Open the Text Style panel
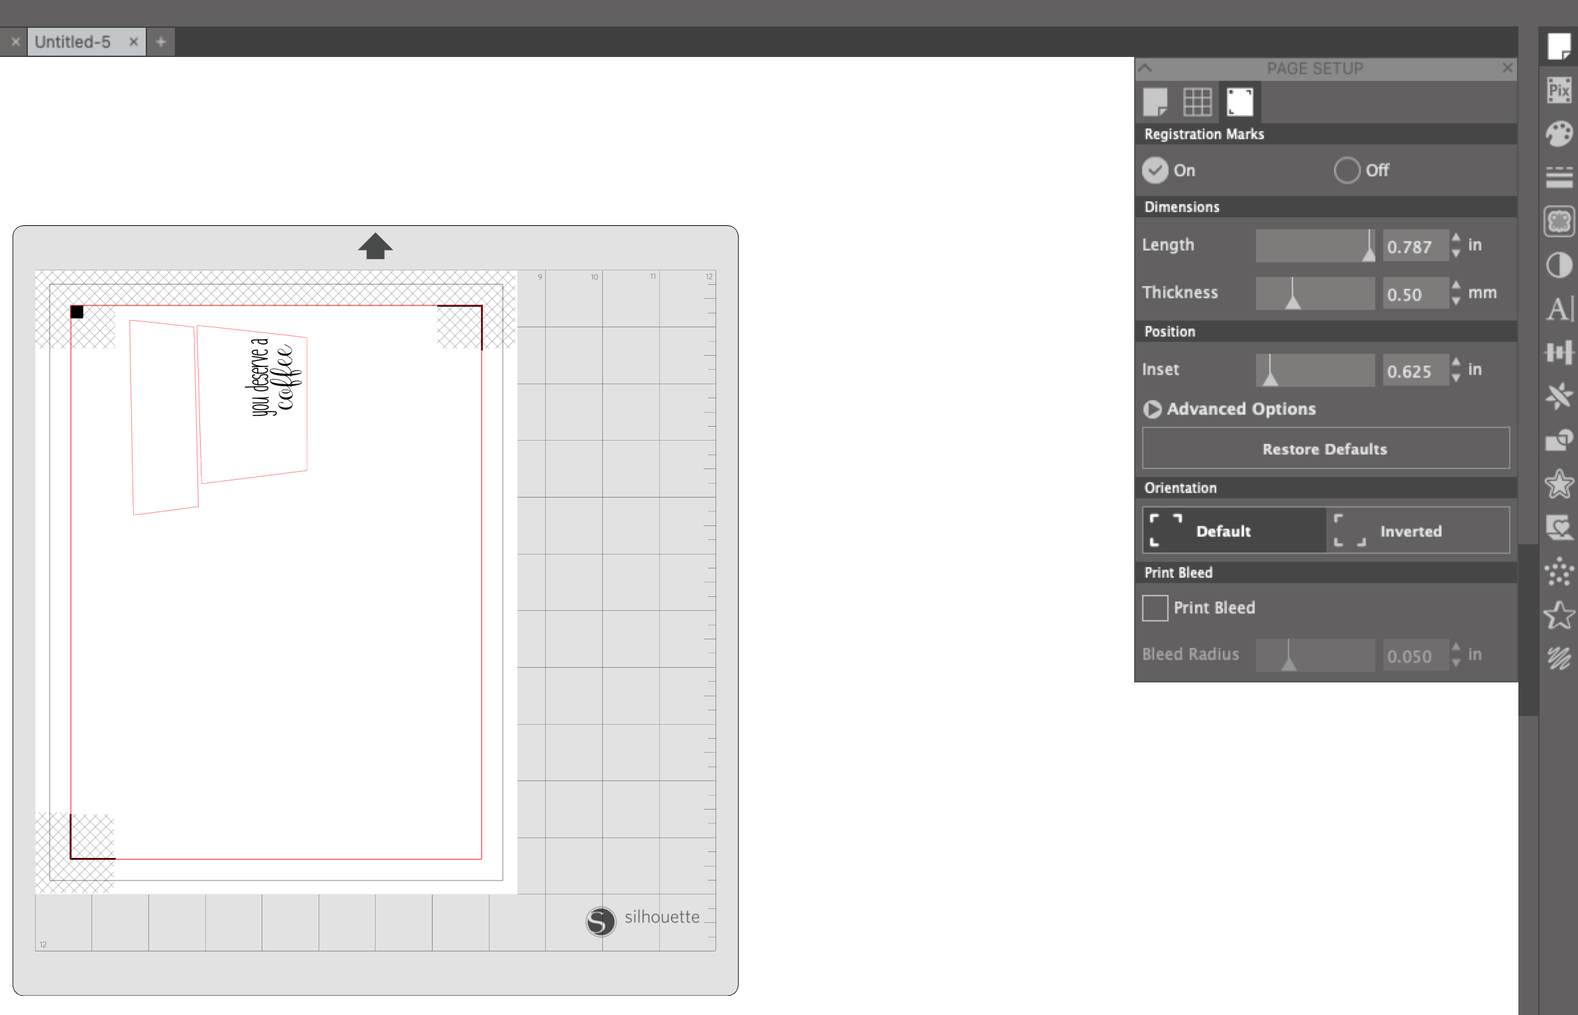Screen dimensions: 1578x1015 [1559, 309]
